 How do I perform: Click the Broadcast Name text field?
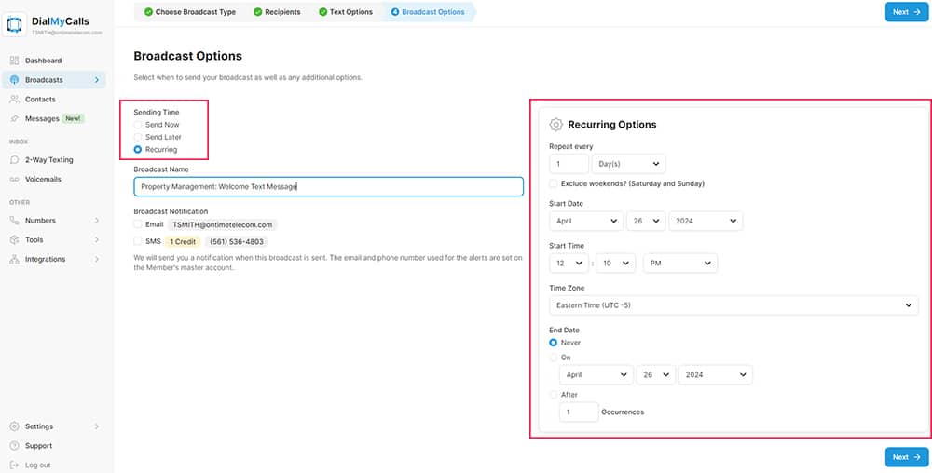(x=328, y=186)
